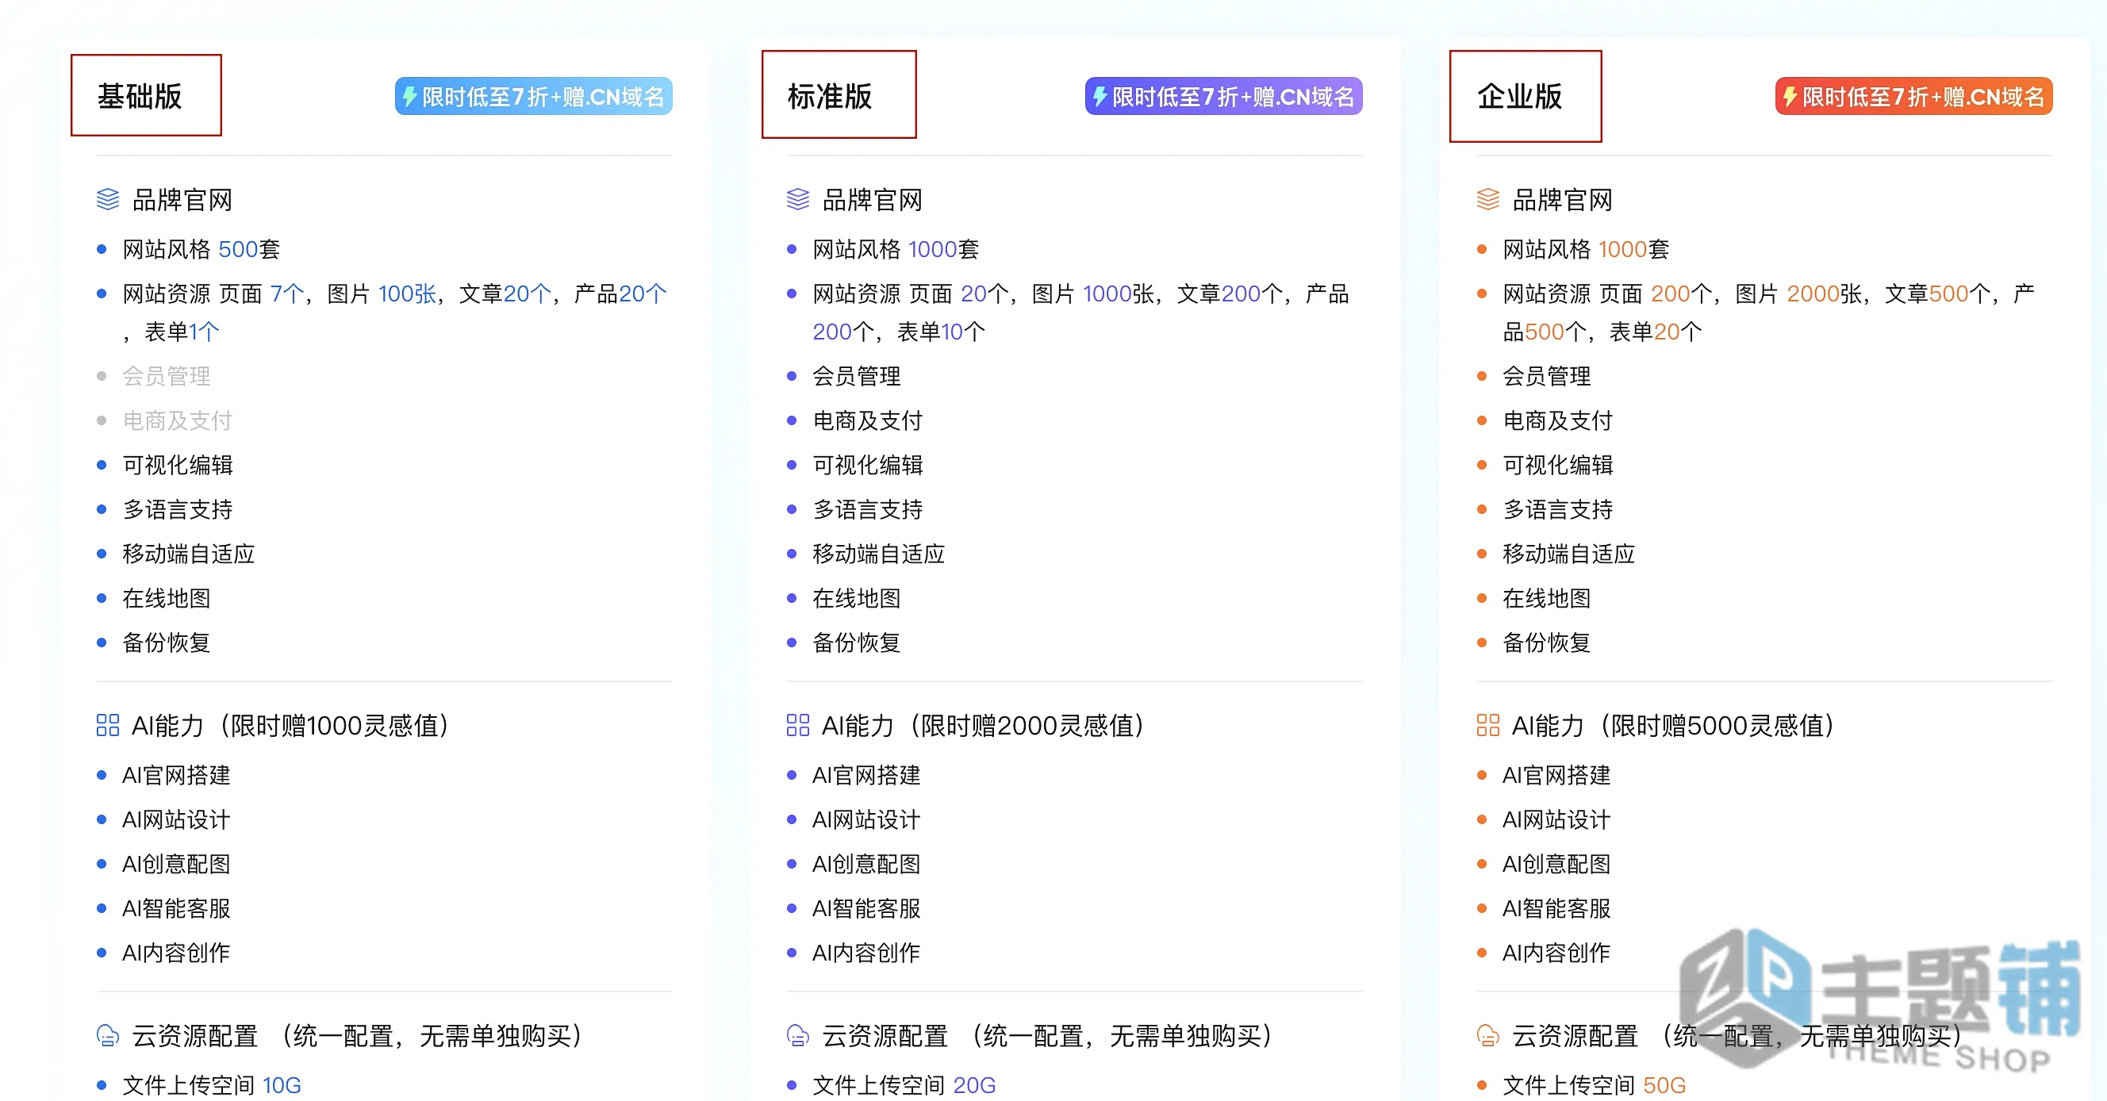Click AI智能客服 in the 基础版 list
Image resolution: width=2107 pixels, height=1101 pixels.
pyautogui.click(x=177, y=908)
